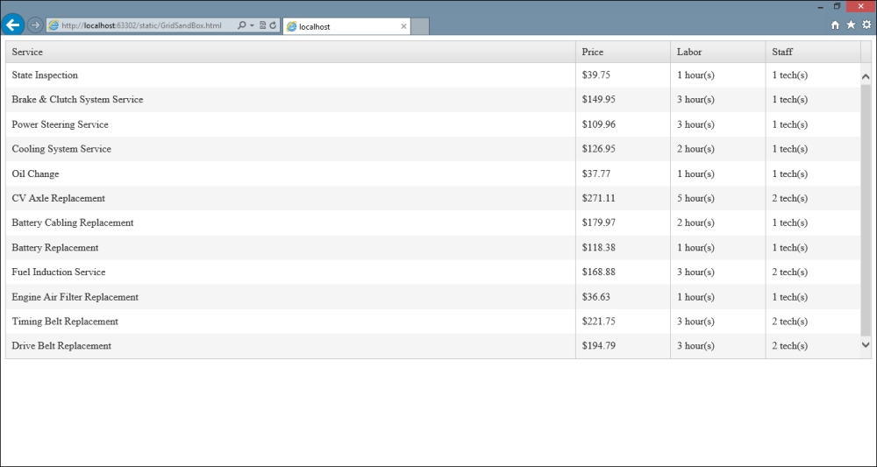Click Labor cell in Drive Belt Replacement row
877x467 pixels.
pos(717,346)
